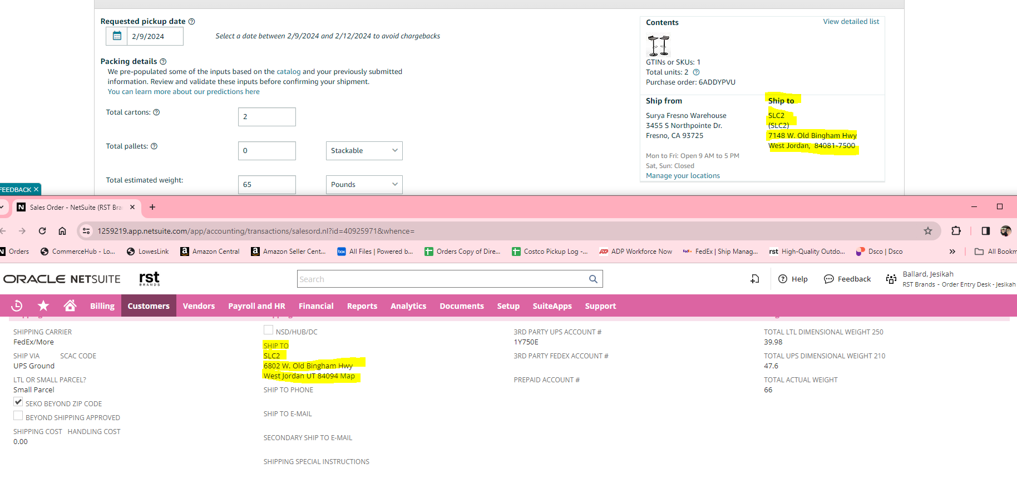This screenshot has width=1017, height=478.
Task: Open the Customers menu
Action: point(149,306)
